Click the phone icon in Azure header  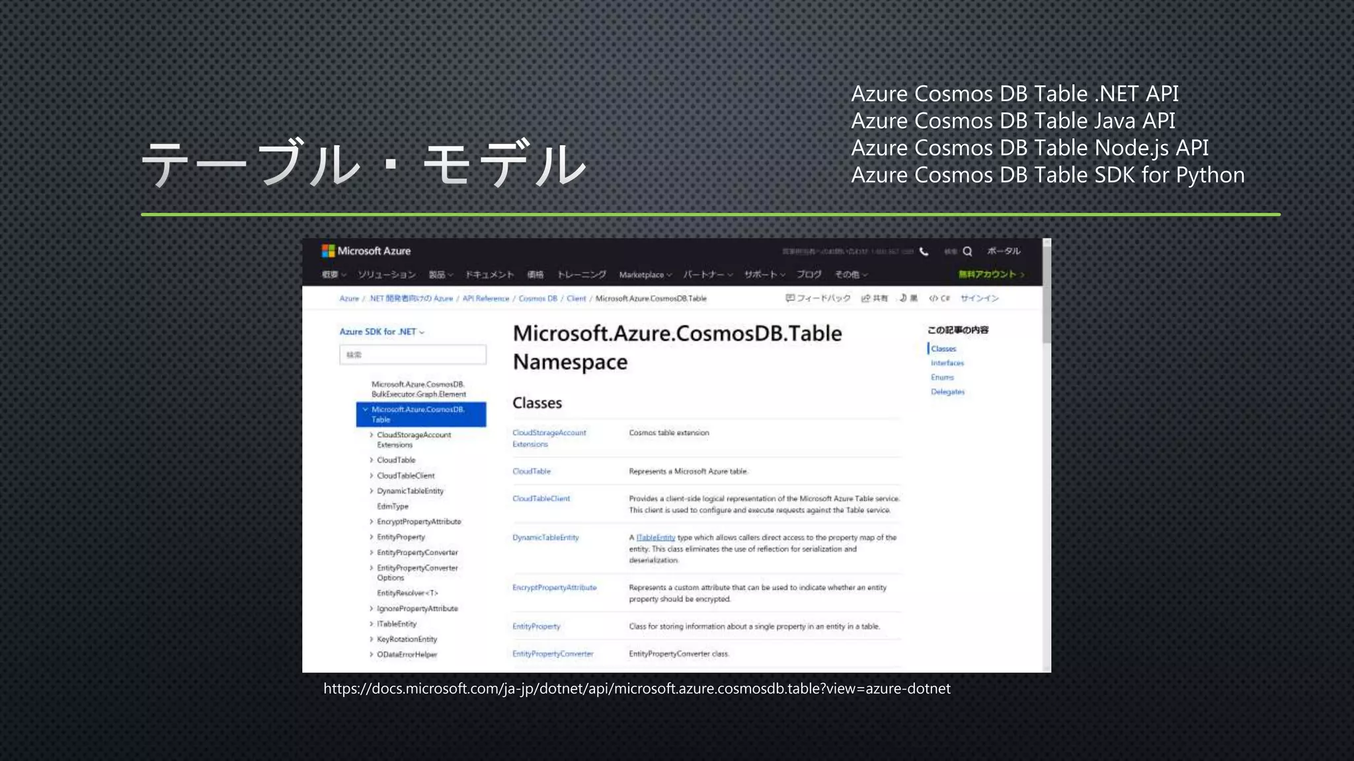point(924,251)
